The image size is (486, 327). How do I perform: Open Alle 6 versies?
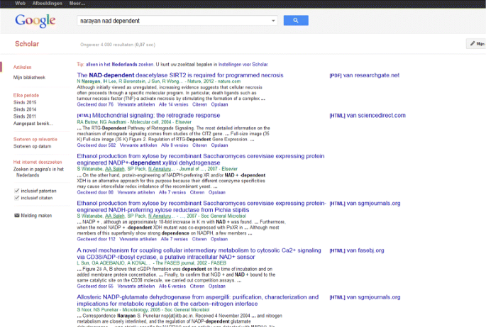coord(172,286)
